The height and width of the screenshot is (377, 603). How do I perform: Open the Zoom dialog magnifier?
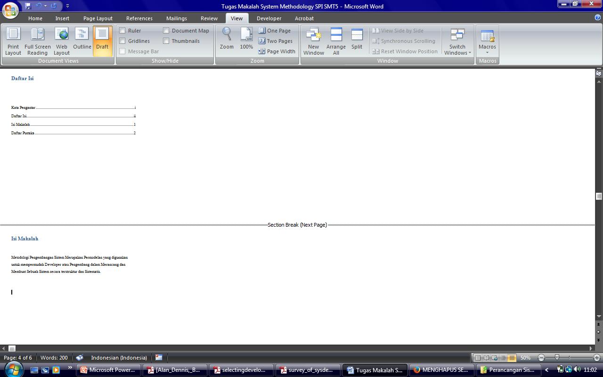point(227,39)
